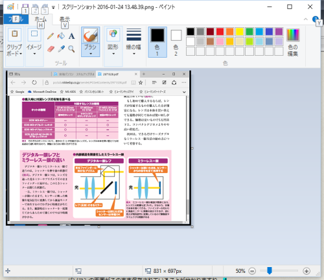Pick the lime green color swatch
324x280 pixels.
[x=249, y=41]
